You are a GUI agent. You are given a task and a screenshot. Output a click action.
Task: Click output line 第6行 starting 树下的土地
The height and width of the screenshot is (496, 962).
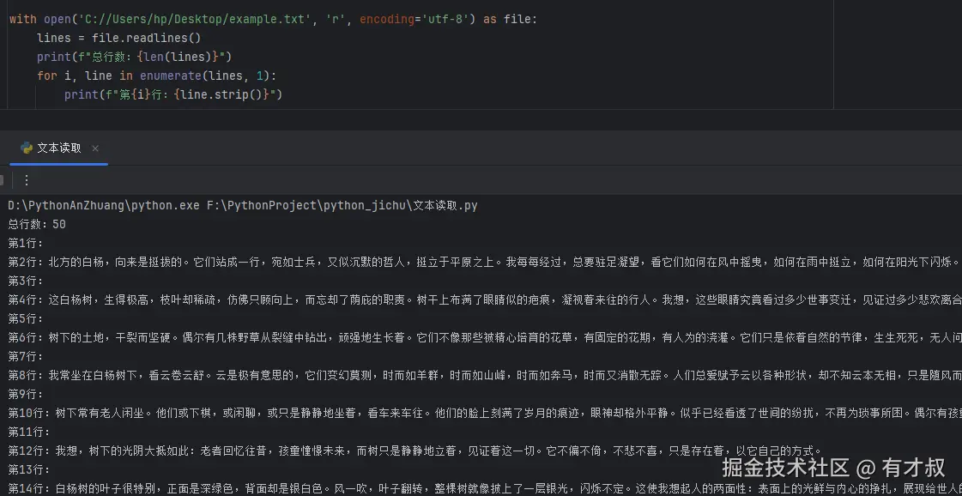pos(485,337)
